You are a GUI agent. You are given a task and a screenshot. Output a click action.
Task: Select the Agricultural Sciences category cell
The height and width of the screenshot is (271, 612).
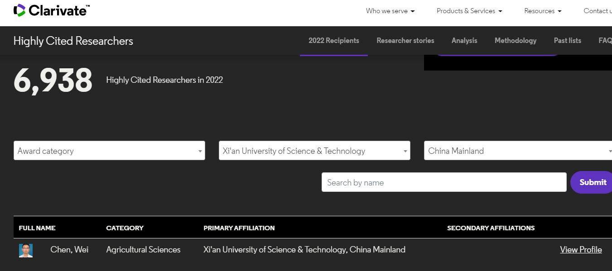pos(143,250)
